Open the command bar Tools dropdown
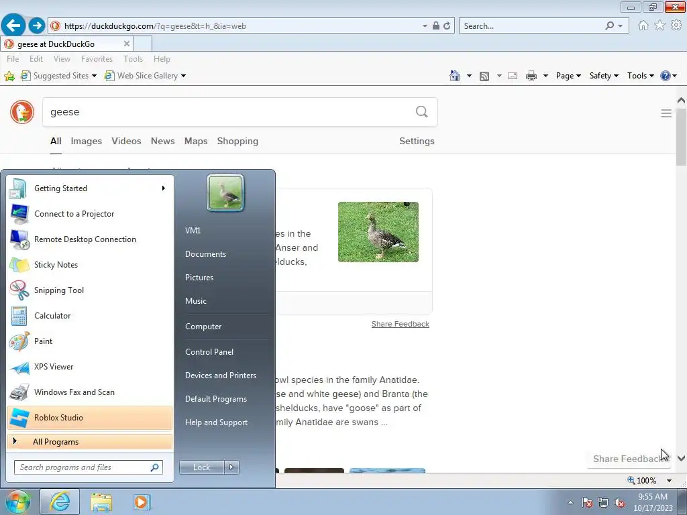The height and width of the screenshot is (515, 687). [641, 76]
